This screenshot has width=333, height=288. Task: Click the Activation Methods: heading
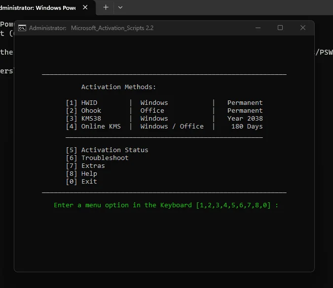click(x=118, y=87)
